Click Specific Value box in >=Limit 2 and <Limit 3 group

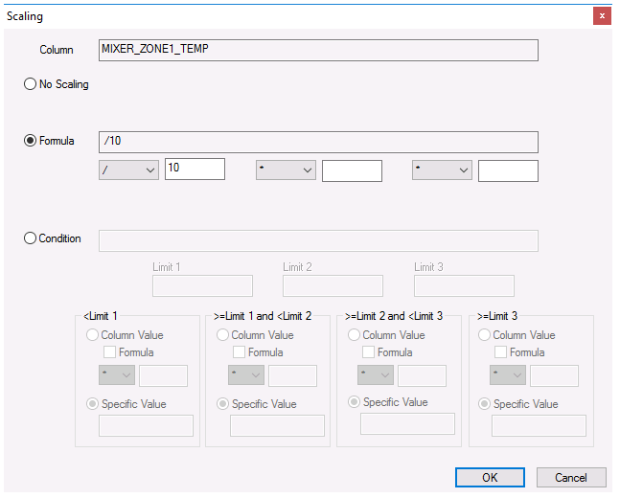(407, 423)
